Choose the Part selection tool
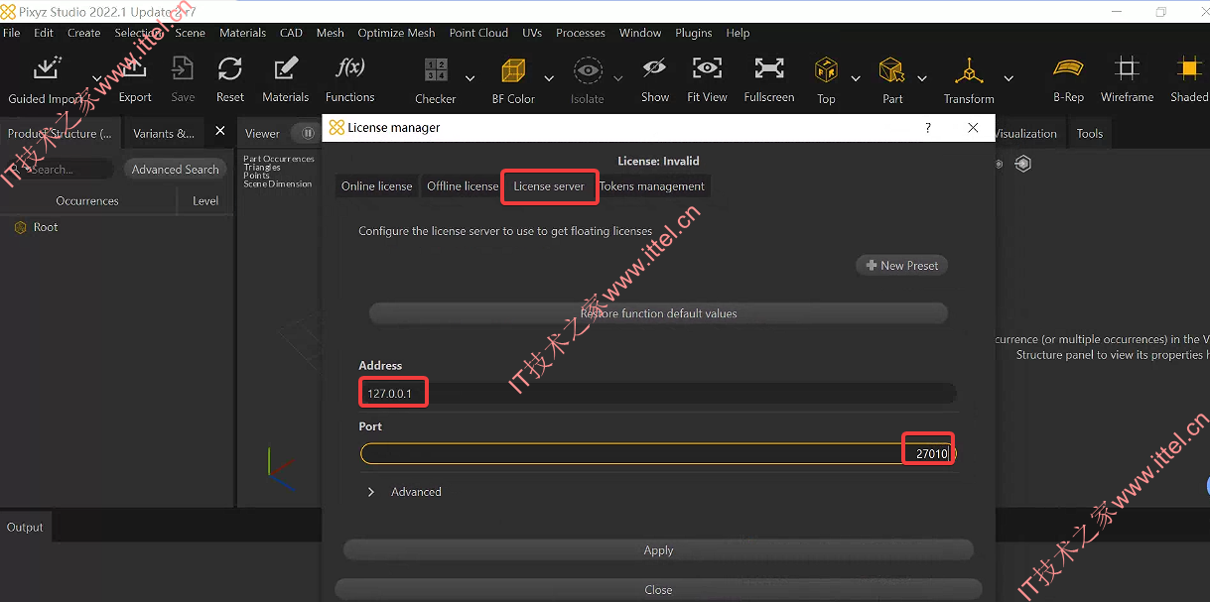1210x602 pixels. tap(892, 80)
